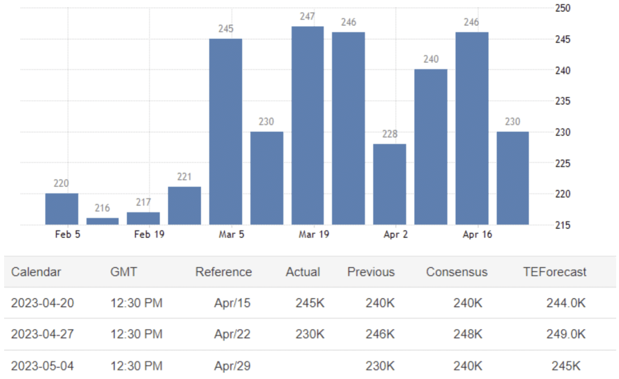Image resolution: width=619 pixels, height=379 pixels.
Task: Click the Mar 19 x-axis label
Action: point(314,235)
